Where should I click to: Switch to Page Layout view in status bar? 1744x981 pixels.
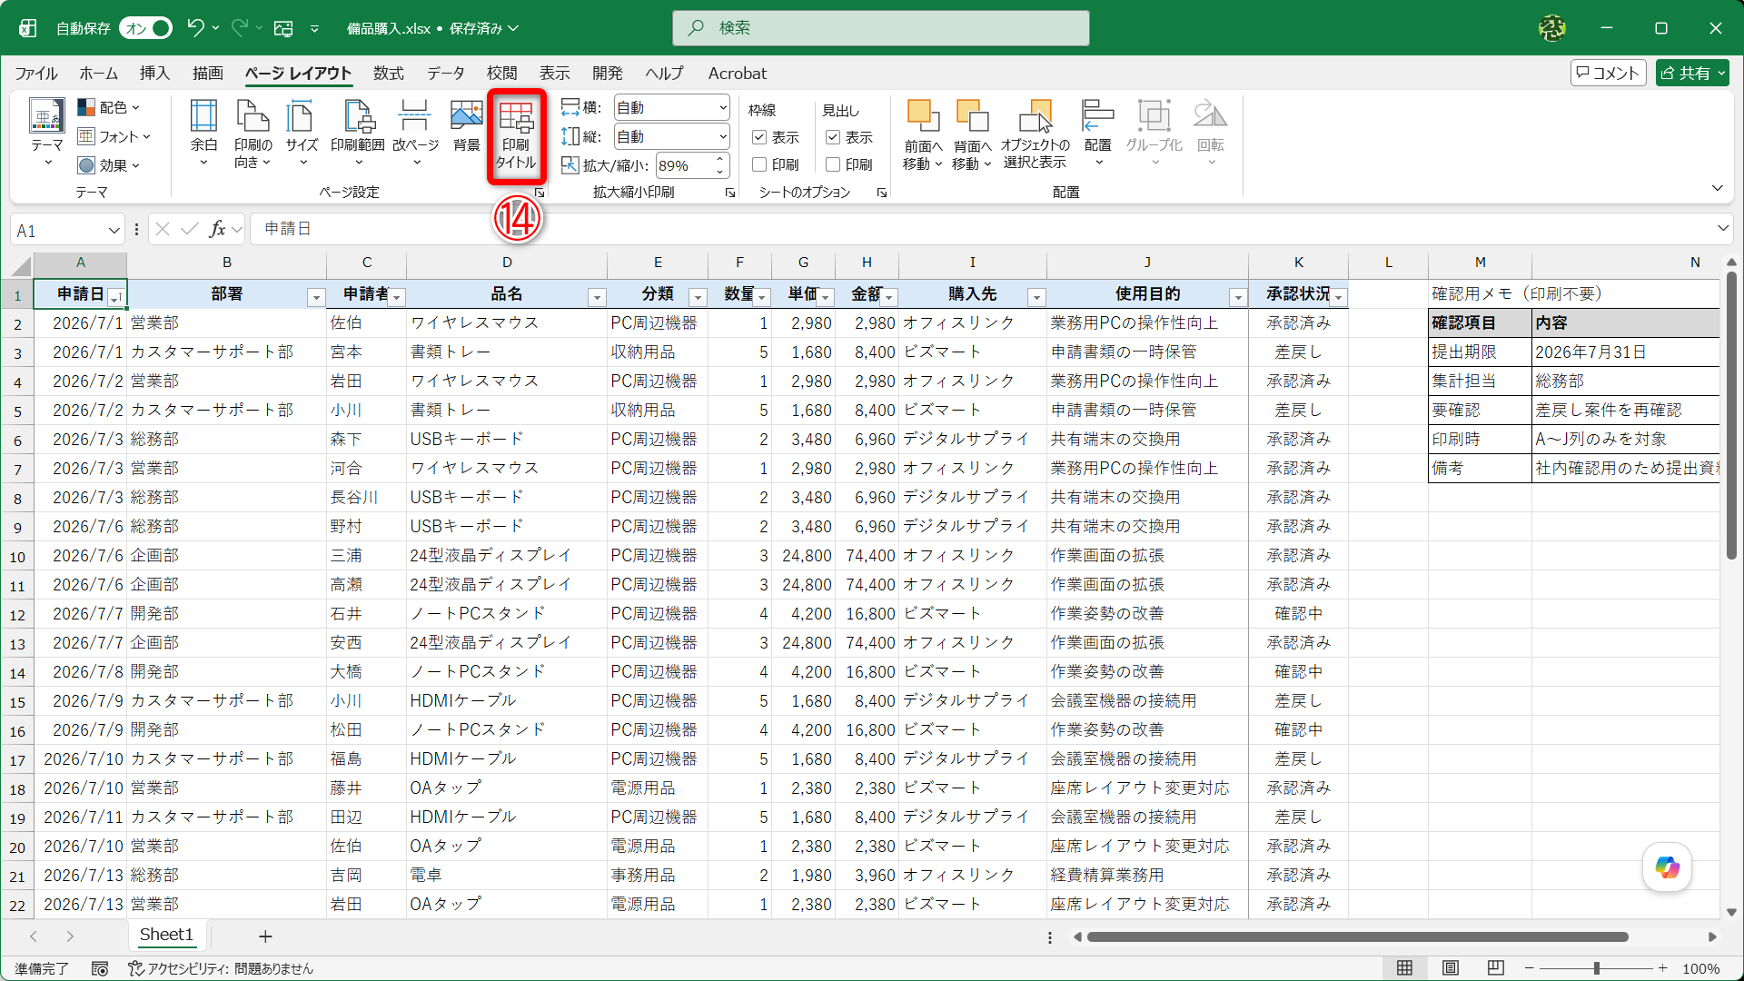(x=1451, y=968)
